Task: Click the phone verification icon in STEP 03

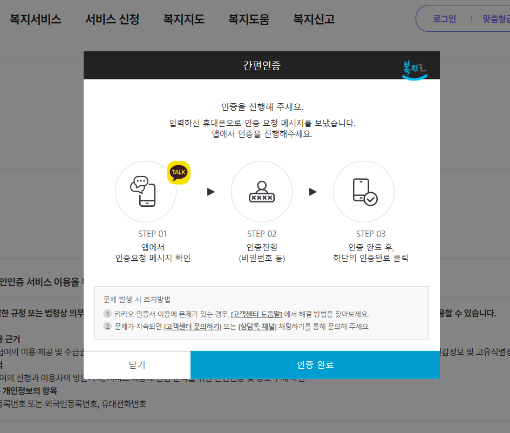Action: click(x=364, y=192)
